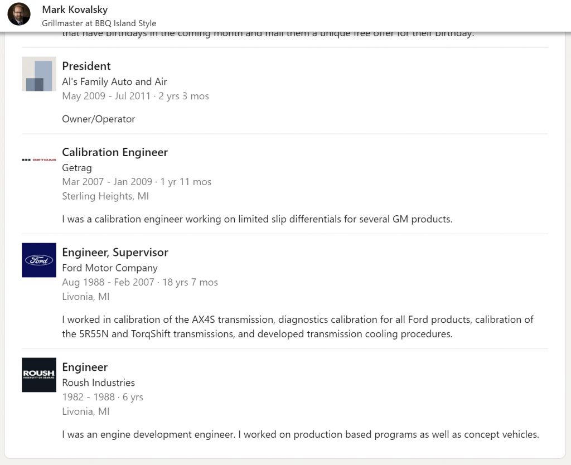Open Al's Family Auto and Air company
The image size is (571, 465).
[x=114, y=81]
